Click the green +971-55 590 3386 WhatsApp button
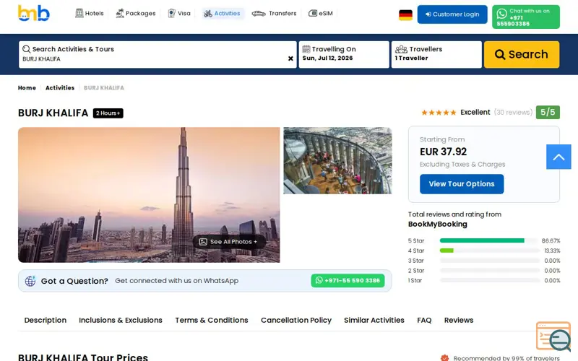This screenshot has height=361, width=578. pyautogui.click(x=348, y=280)
